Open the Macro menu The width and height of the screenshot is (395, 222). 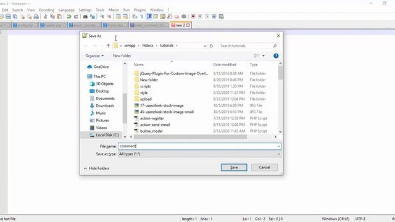point(114,10)
